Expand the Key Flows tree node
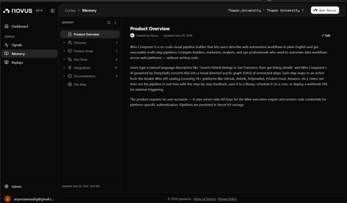This screenshot has width=347, height=203. point(64,59)
